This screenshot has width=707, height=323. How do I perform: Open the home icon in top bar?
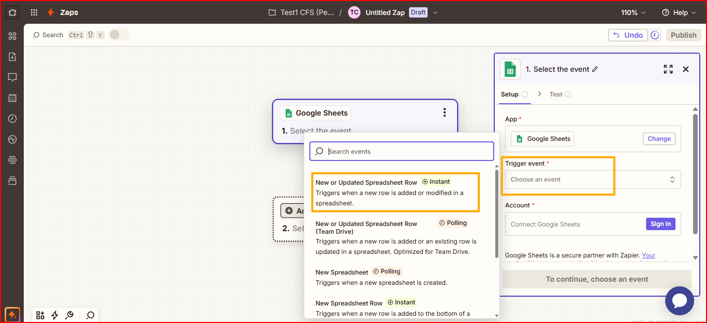(12, 12)
